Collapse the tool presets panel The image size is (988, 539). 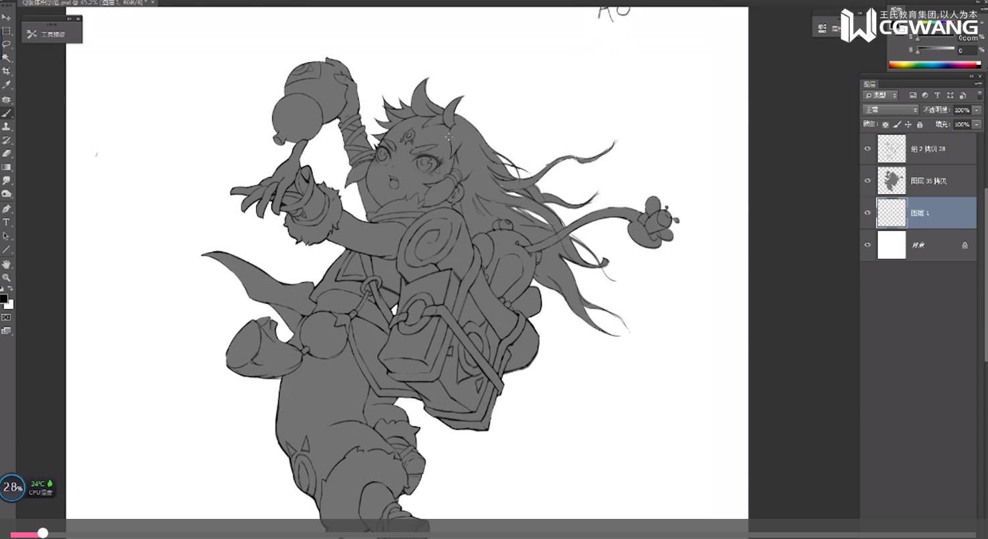point(70,19)
